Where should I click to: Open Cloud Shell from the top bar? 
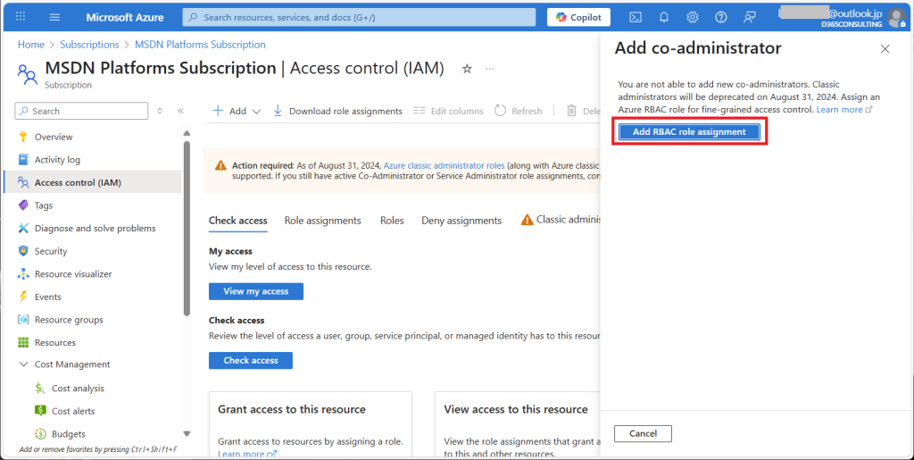636,17
